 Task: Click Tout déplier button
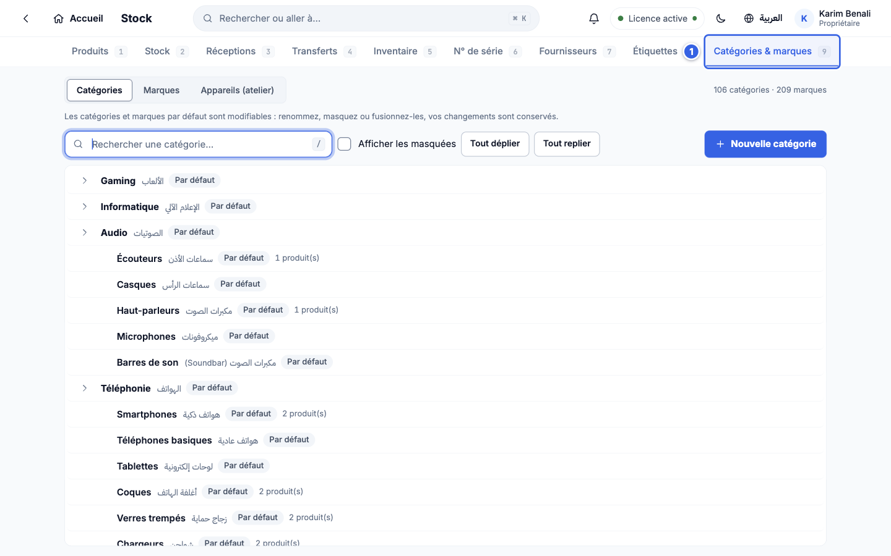[495, 144]
